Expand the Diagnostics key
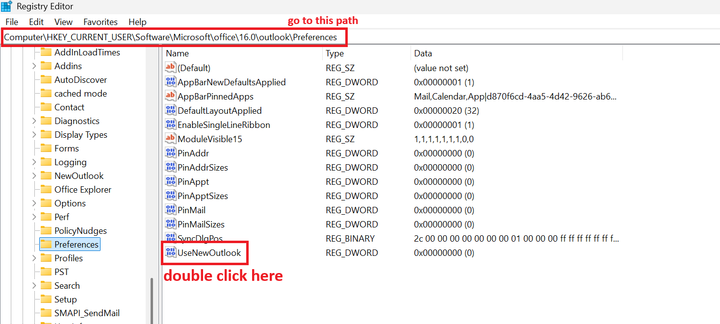The width and height of the screenshot is (720, 324). (34, 121)
